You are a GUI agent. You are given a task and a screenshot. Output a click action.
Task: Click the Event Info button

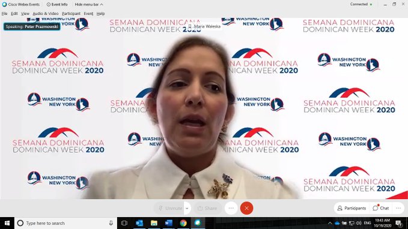(x=57, y=4)
